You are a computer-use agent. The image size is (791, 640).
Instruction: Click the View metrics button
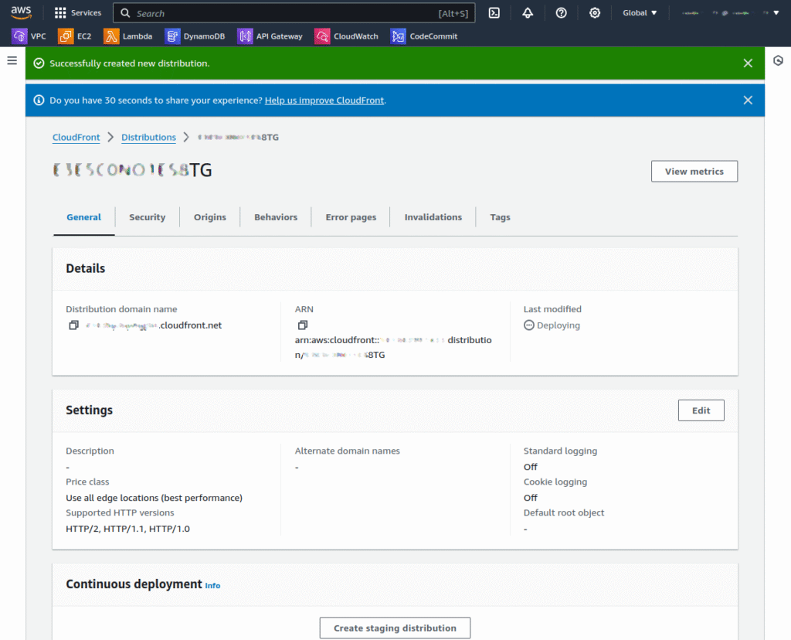point(694,172)
